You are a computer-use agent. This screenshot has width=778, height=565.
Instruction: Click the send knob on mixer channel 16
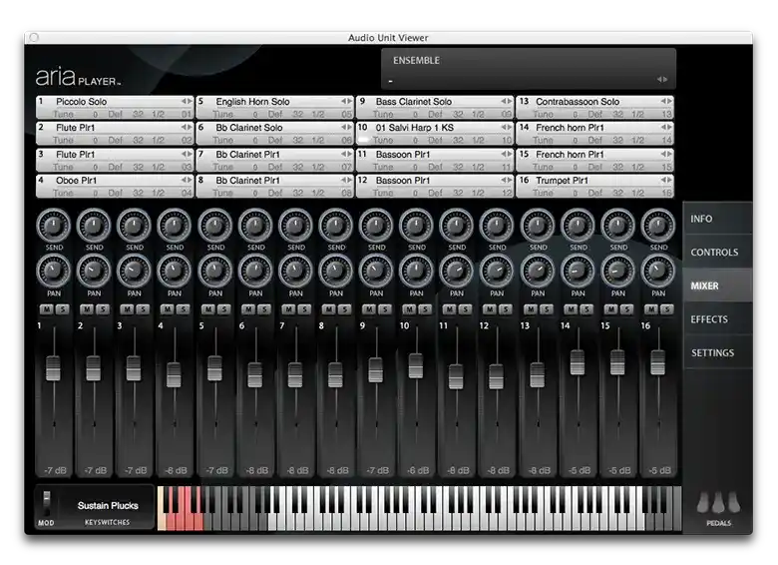point(658,226)
